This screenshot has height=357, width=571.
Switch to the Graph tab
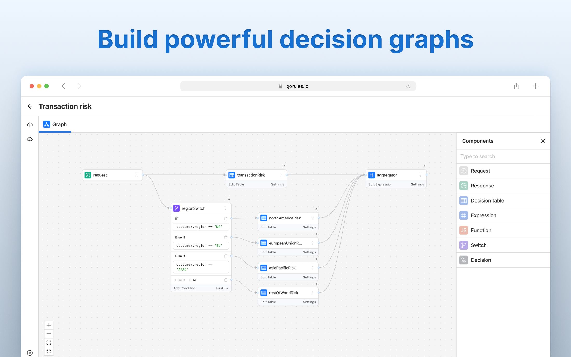[55, 124]
